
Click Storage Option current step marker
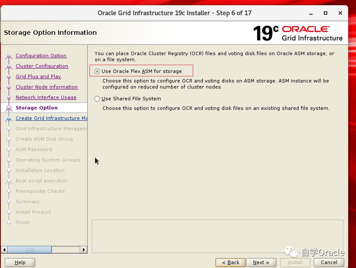(x=9, y=108)
